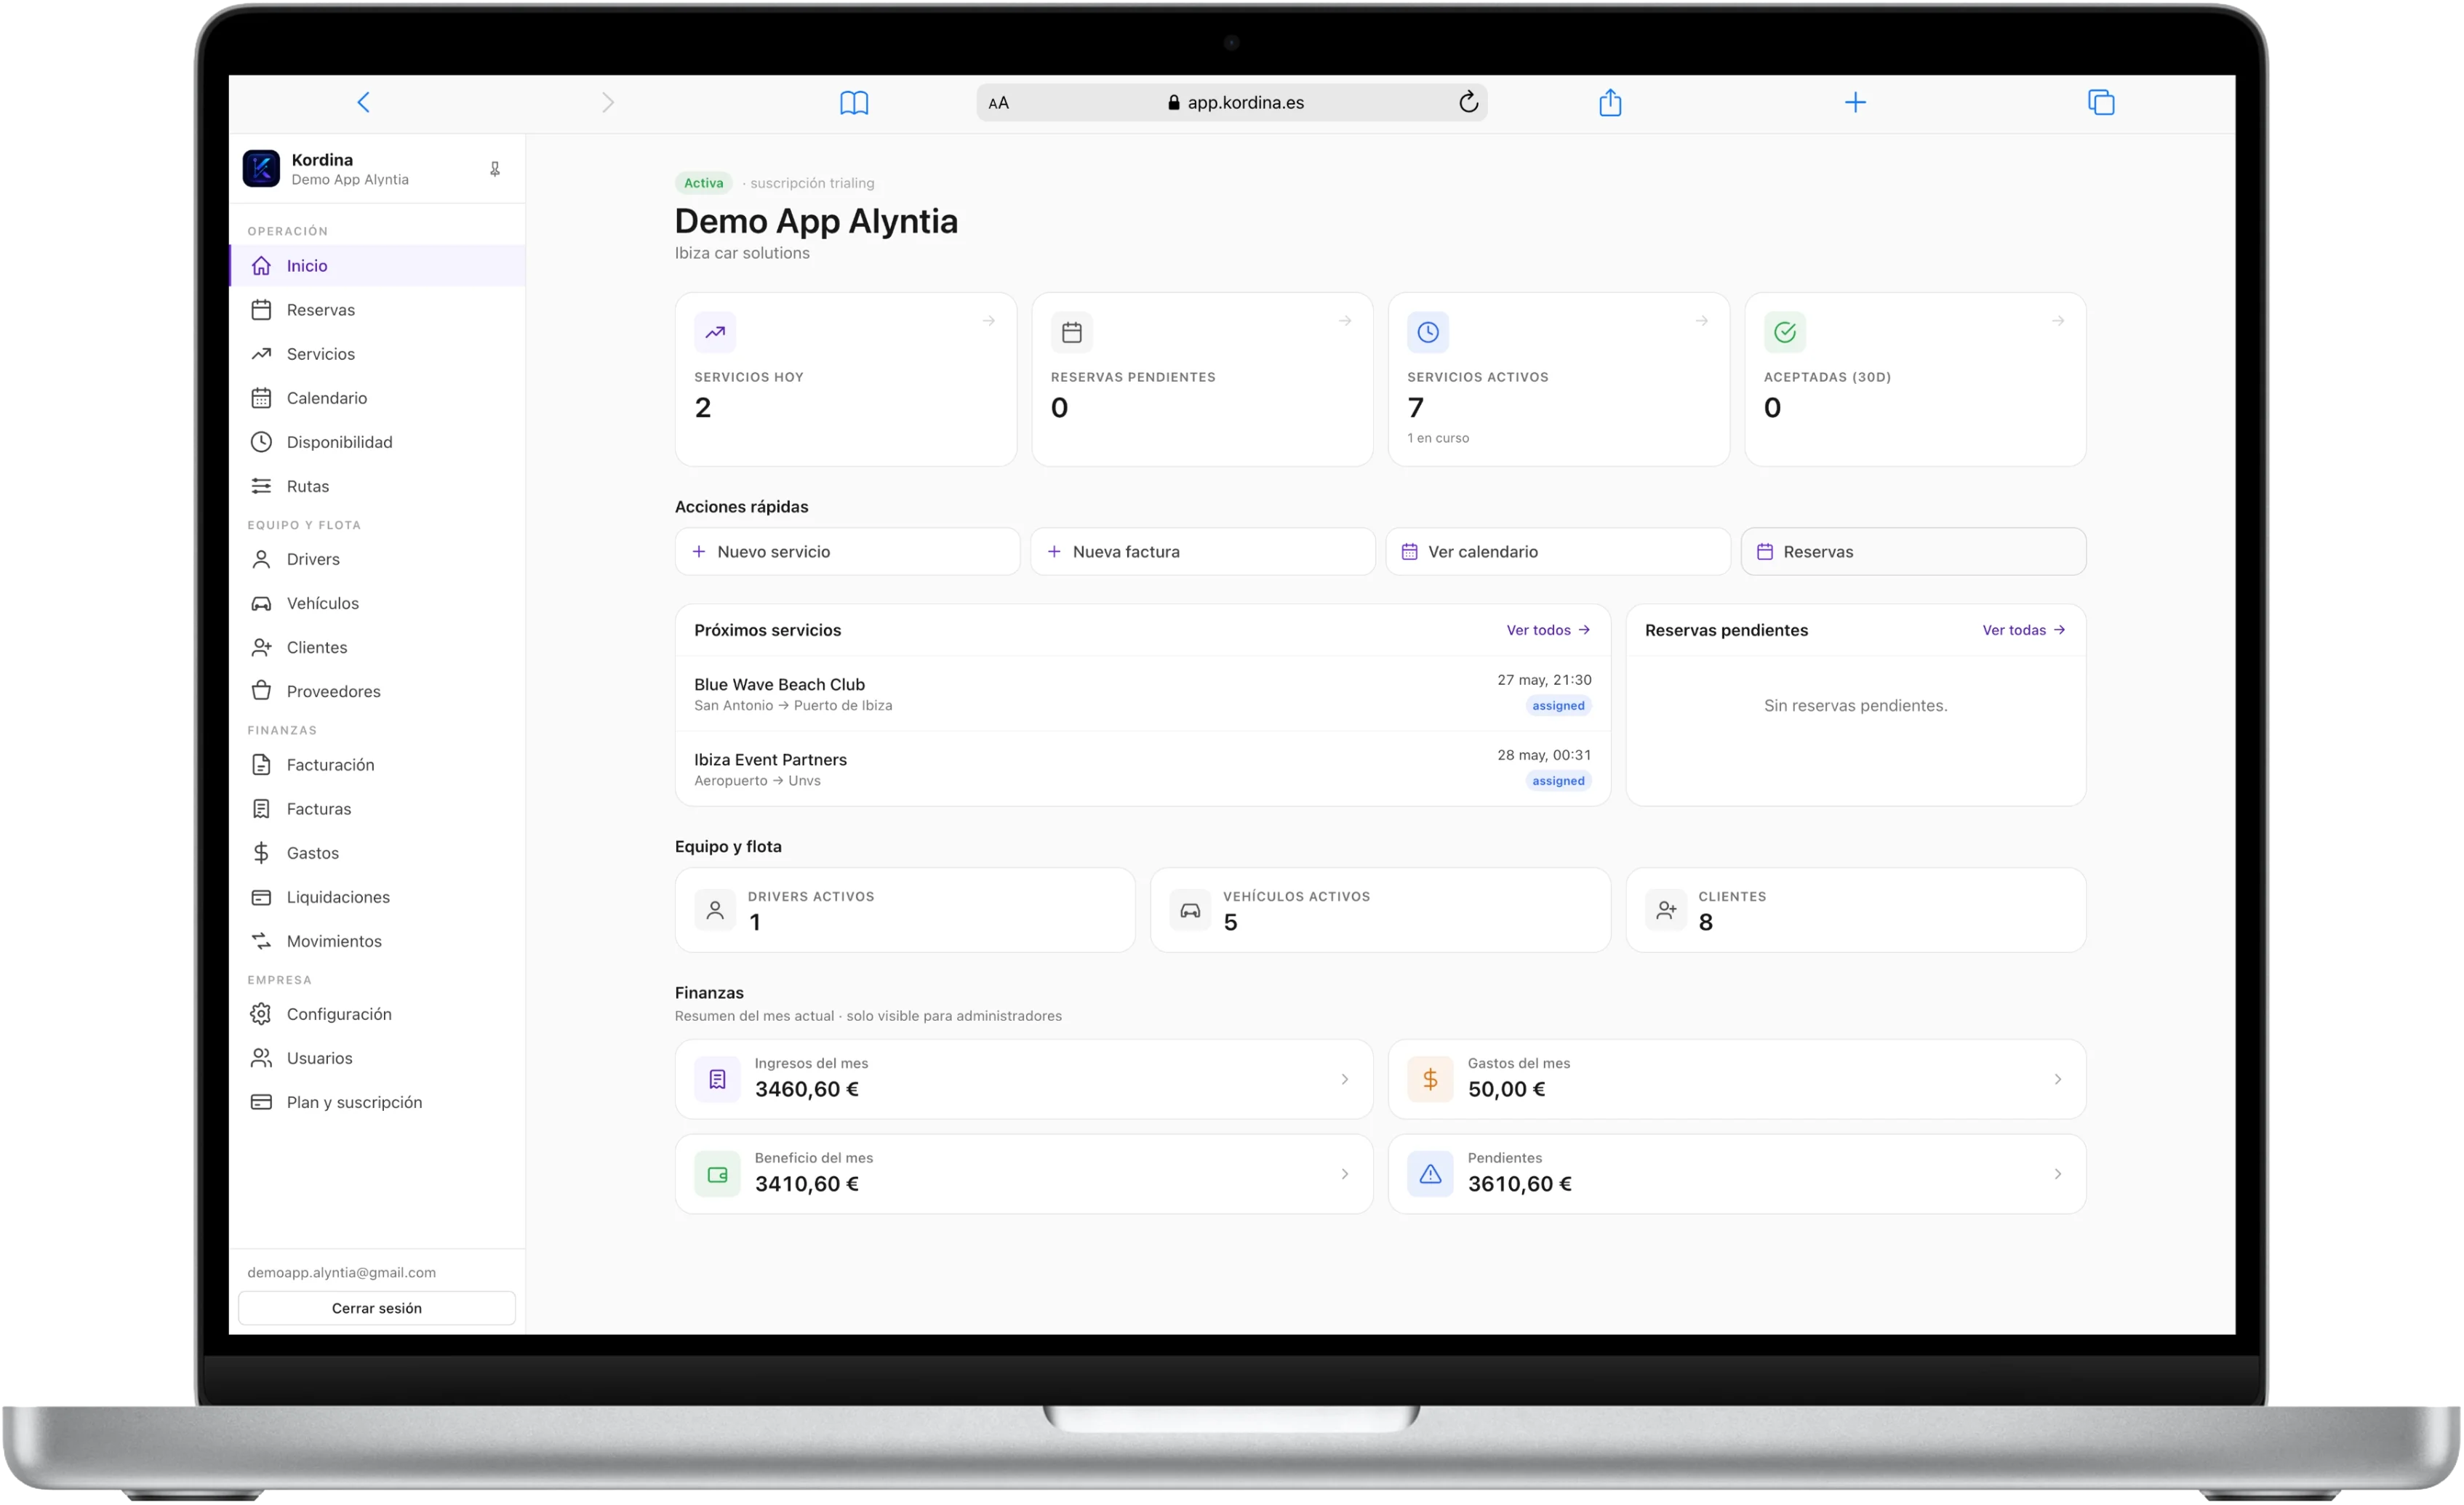Click the Vehículos activos car icon
2464x1505 pixels.
tap(1190, 910)
